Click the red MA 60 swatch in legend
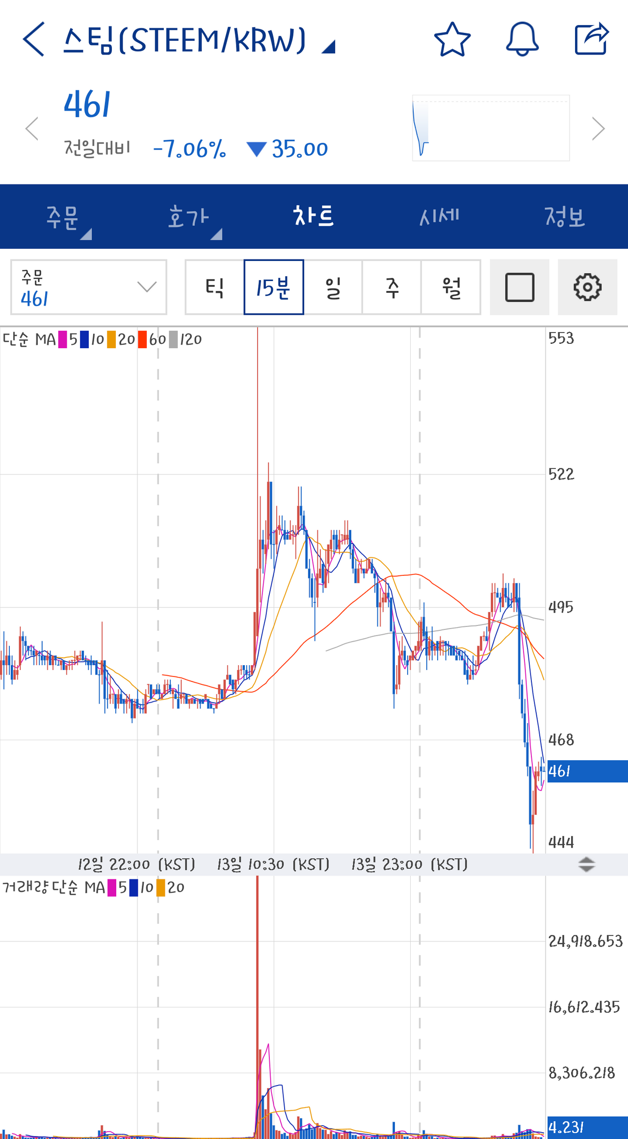Viewport: 628px width, 1139px height. [x=143, y=339]
